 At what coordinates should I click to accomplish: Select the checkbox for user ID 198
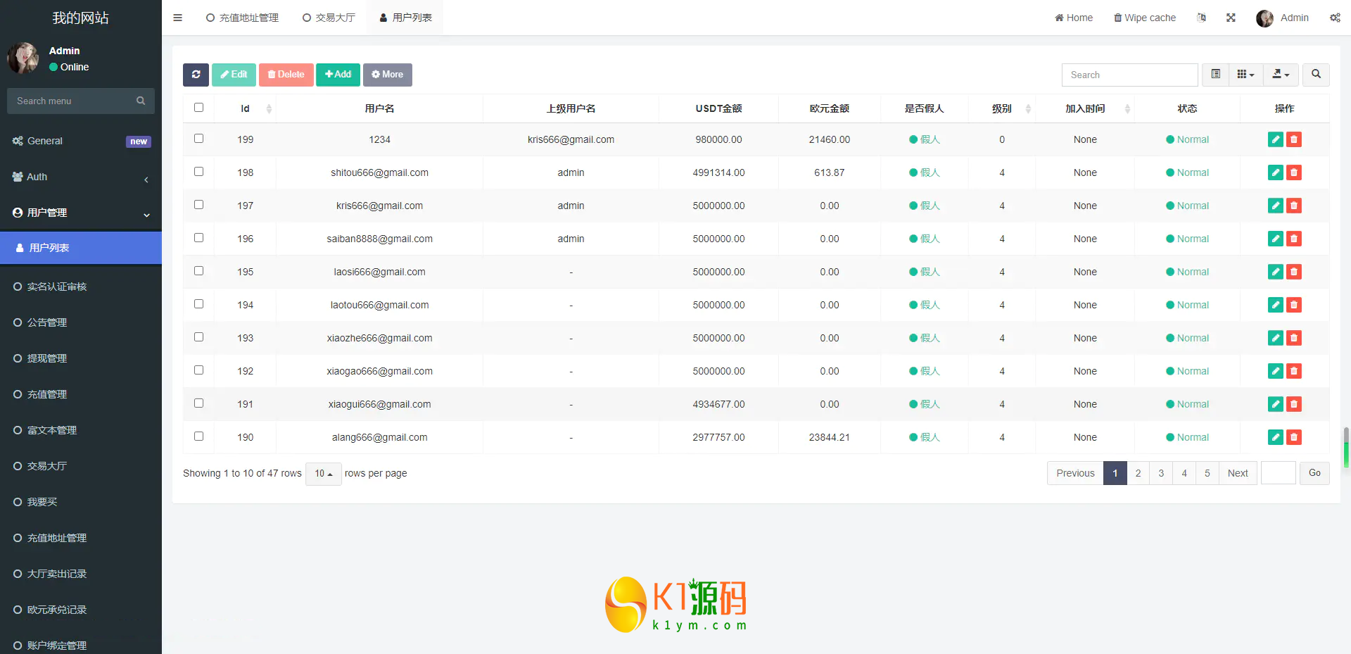198,172
